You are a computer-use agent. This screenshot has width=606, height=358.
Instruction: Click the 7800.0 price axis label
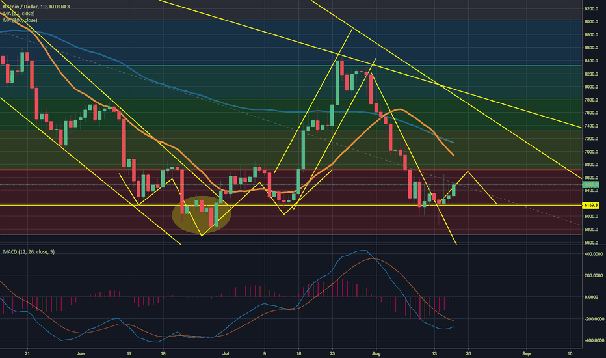[591, 100]
